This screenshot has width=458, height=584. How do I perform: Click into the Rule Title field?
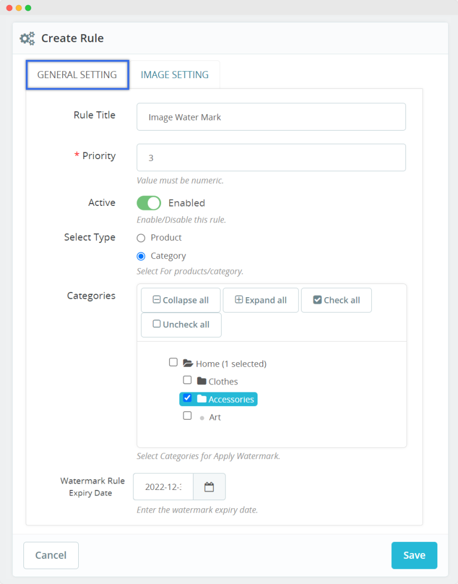point(271,117)
